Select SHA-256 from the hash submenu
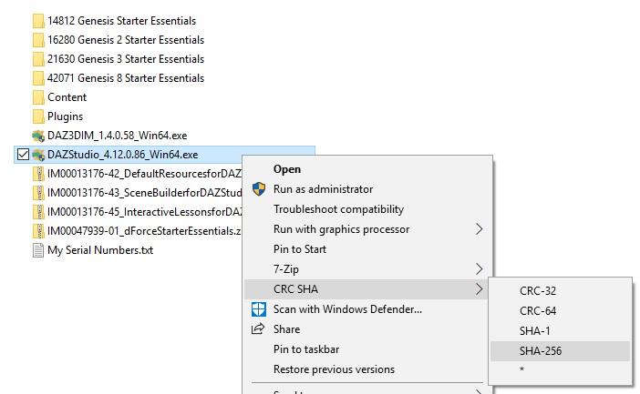 pyautogui.click(x=541, y=351)
